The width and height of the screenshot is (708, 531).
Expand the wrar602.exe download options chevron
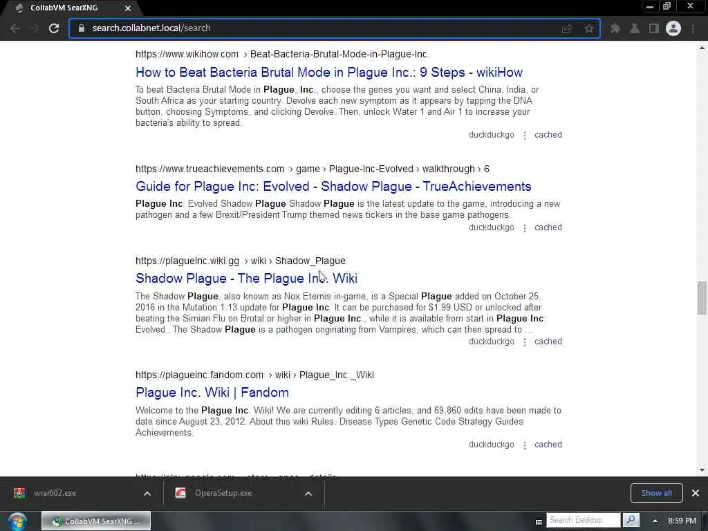(147, 494)
